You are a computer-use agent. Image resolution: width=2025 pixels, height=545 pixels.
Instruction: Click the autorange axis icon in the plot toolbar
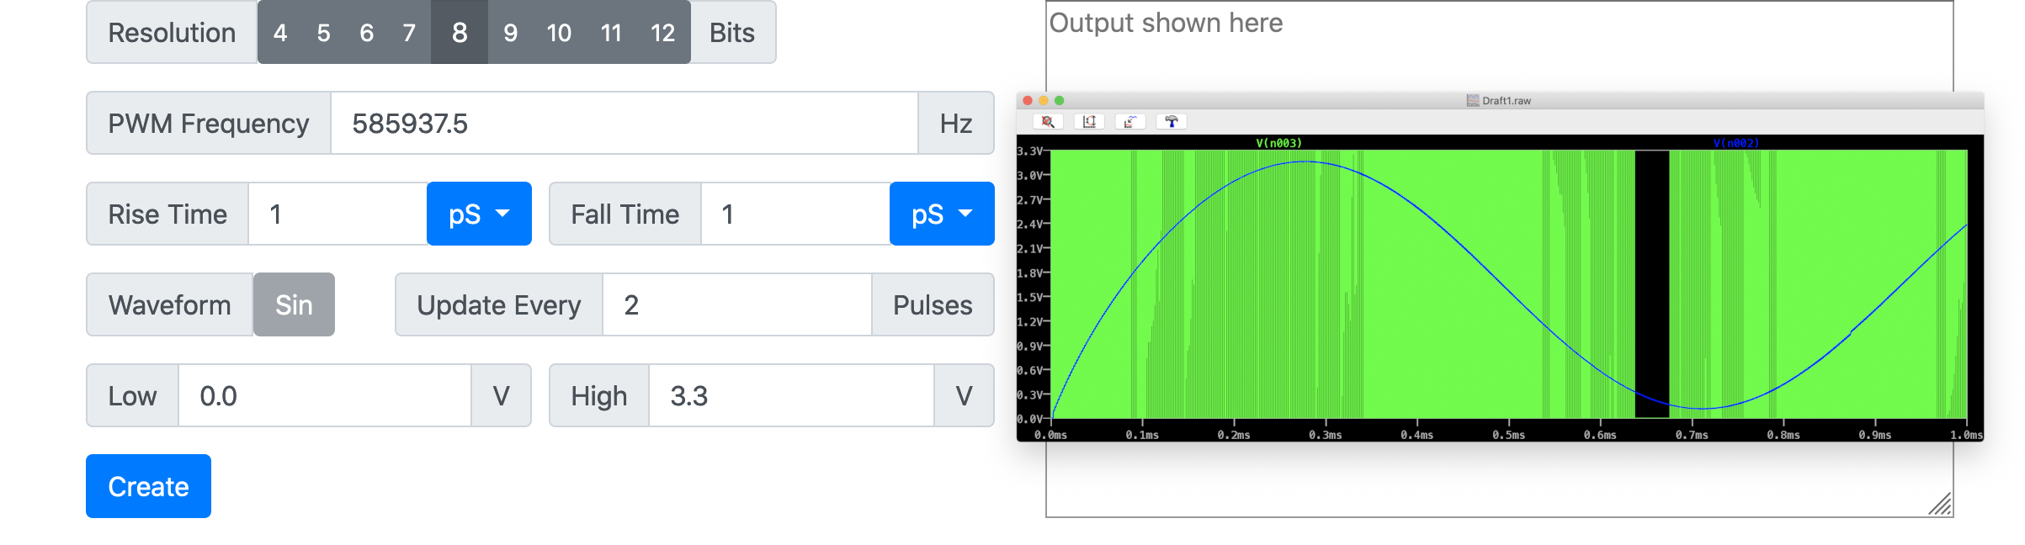pos(1088,122)
